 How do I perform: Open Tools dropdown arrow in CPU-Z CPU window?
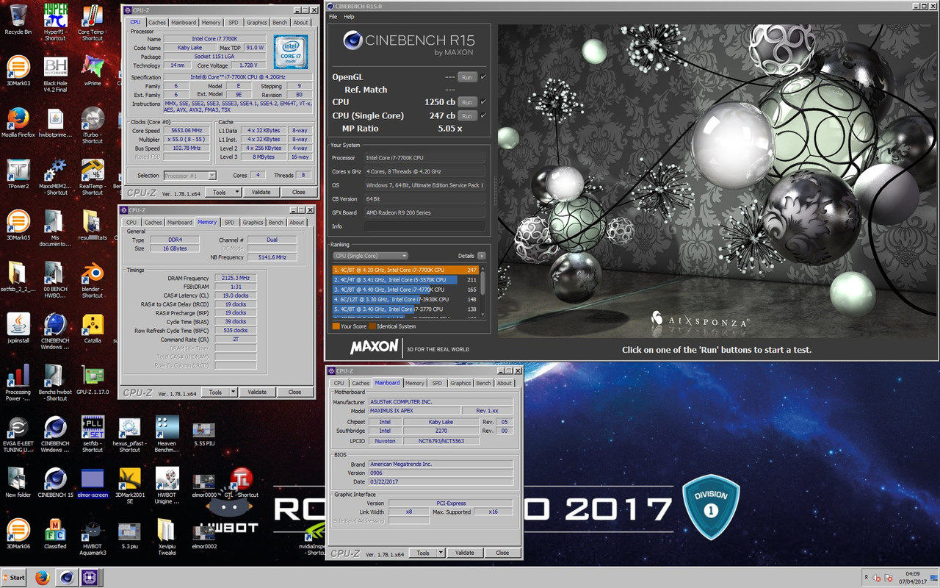point(236,193)
